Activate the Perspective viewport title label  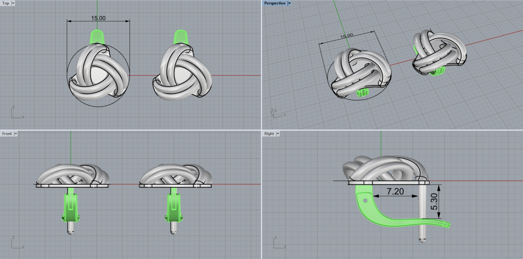click(275, 3)
